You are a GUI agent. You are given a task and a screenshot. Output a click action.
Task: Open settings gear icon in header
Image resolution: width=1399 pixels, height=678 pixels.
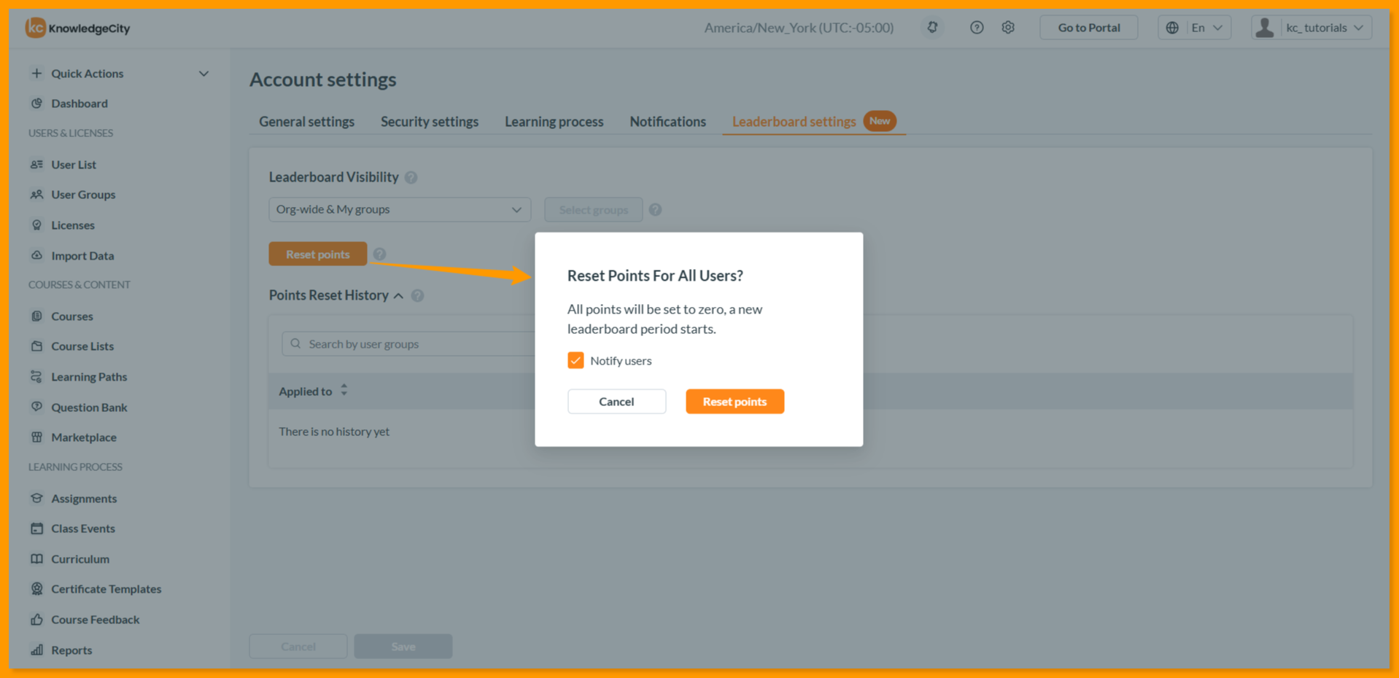pos(1008,28)
